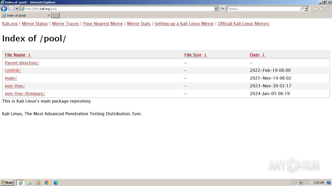This screenshot has width=332, height=186.
Task: Click the descending arrow next to Date
Action: tap(263, 55)
